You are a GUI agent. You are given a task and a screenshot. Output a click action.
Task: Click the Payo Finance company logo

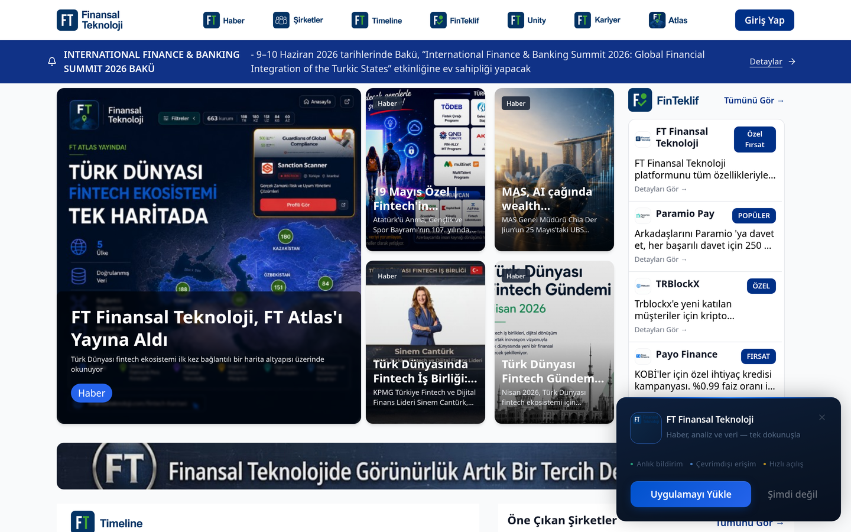coord(642,356)
